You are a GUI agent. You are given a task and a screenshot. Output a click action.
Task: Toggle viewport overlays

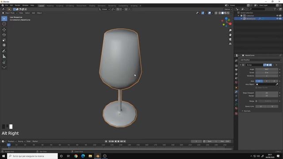209,13
